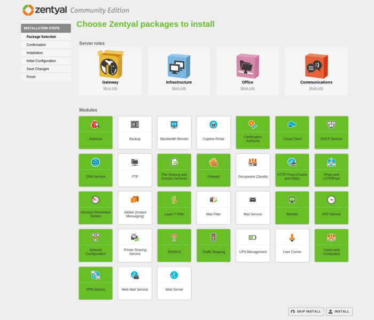Click the Mail Service envelope icon

(253, 200)
